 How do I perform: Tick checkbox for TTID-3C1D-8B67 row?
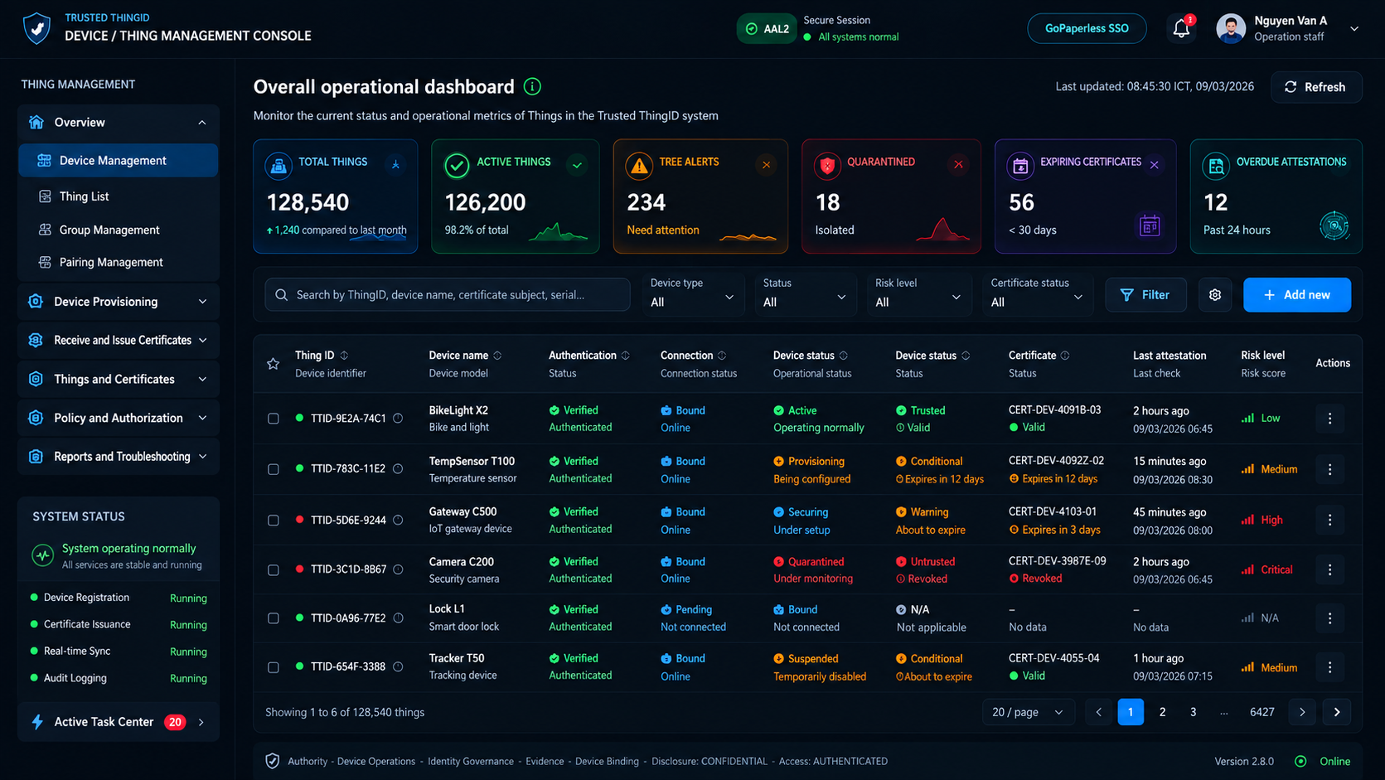point(274,570)
